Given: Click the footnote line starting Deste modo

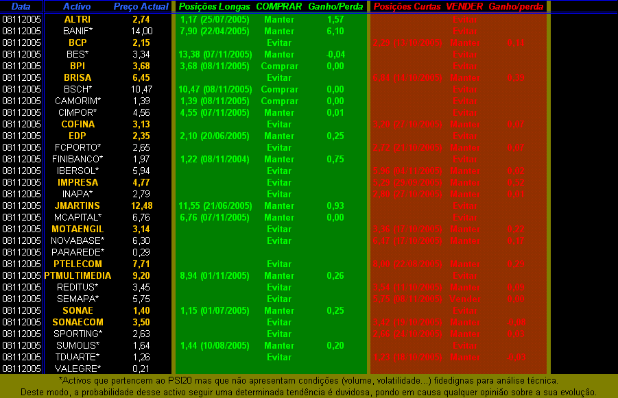Looking at the screenshot, I should tap(308, 392).
